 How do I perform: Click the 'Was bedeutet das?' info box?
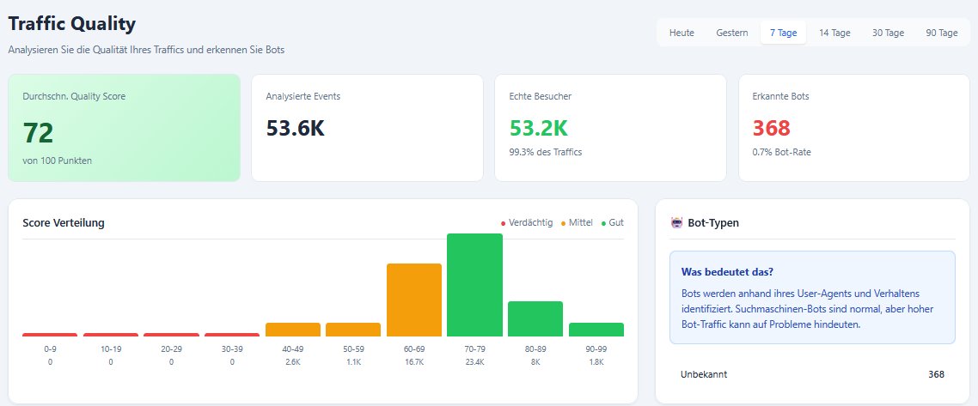point(812,297)
